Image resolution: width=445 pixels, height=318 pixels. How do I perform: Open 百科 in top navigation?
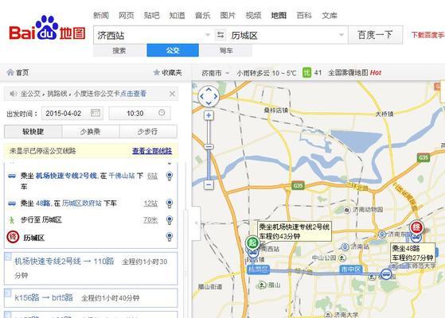(304, 15)
